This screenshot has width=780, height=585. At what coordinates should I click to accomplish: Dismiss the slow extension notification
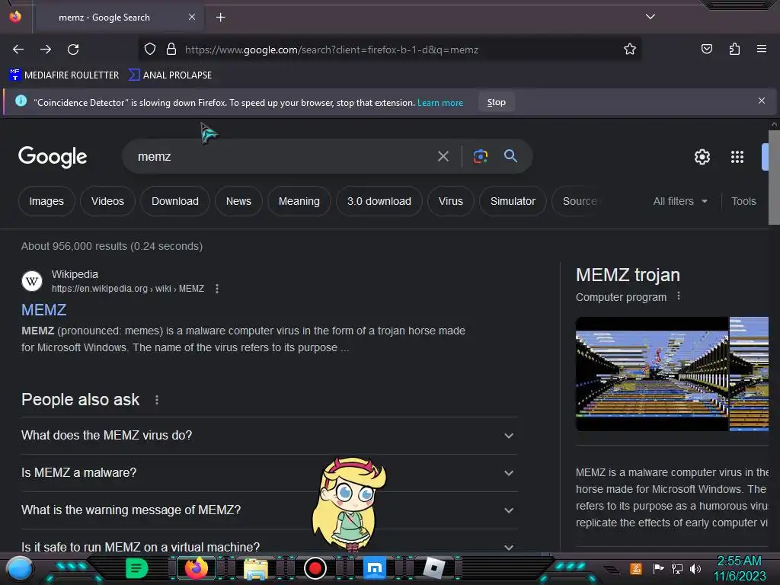coord(761,101)
